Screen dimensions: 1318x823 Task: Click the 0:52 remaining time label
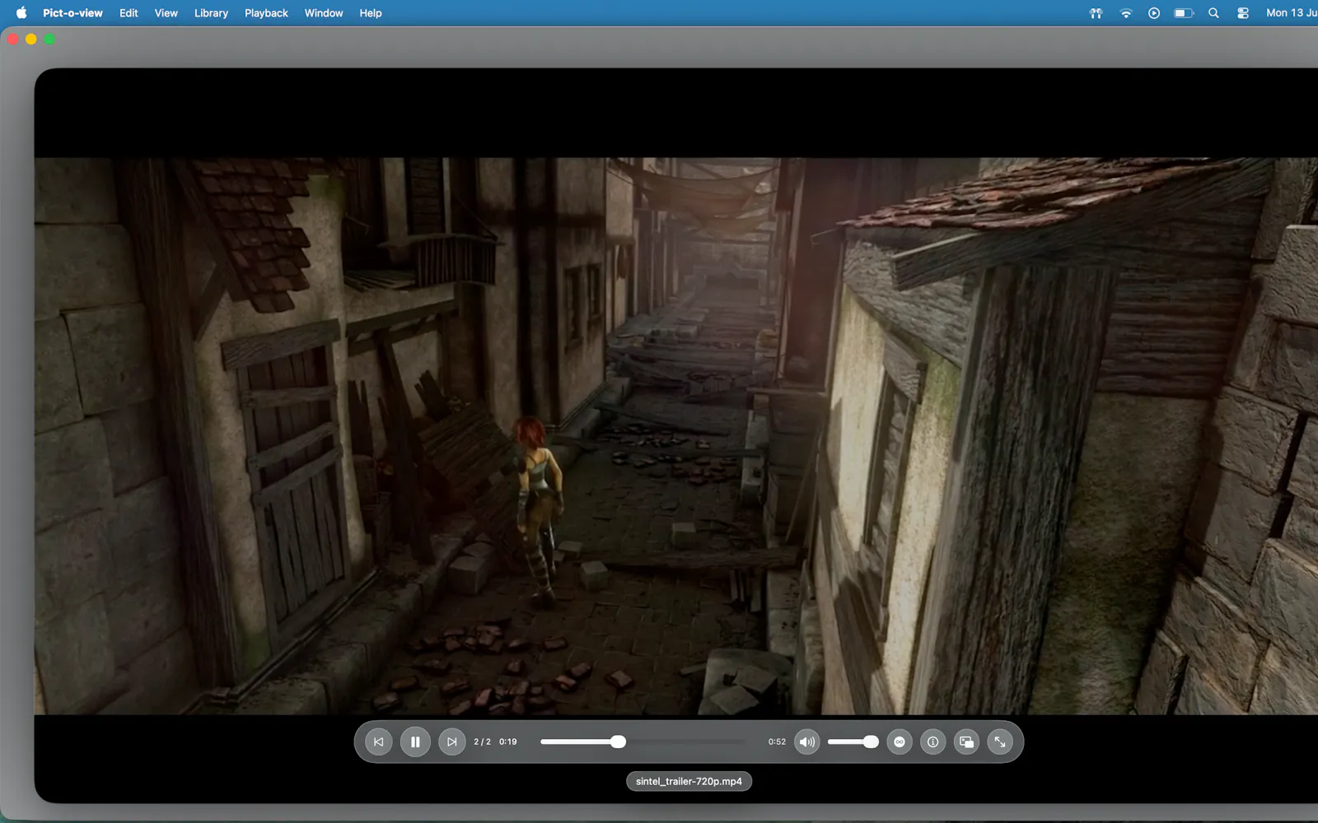coord(777,742)
